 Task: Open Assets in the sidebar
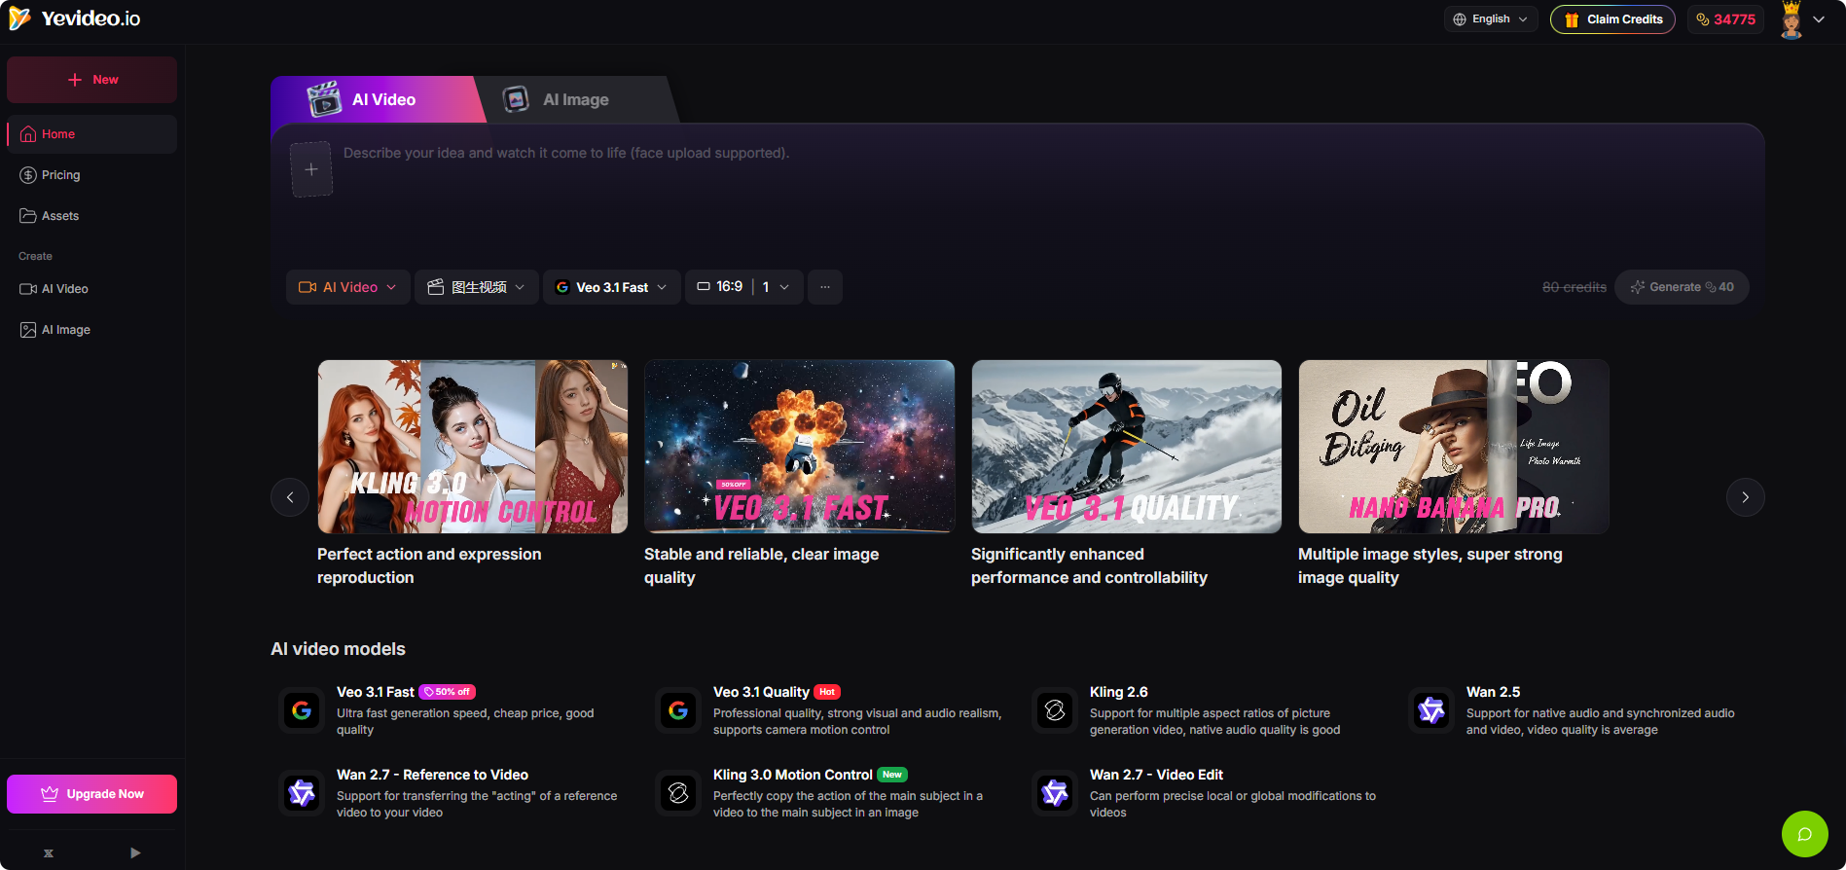91,216
